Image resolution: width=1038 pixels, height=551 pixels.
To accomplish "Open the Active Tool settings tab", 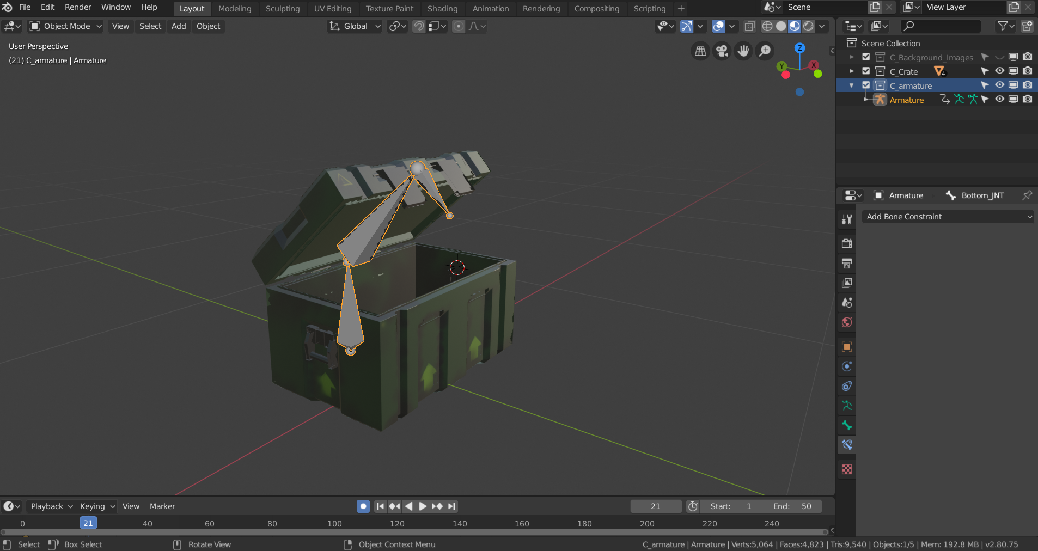I will pyautogui.click(x=847, y=219).
